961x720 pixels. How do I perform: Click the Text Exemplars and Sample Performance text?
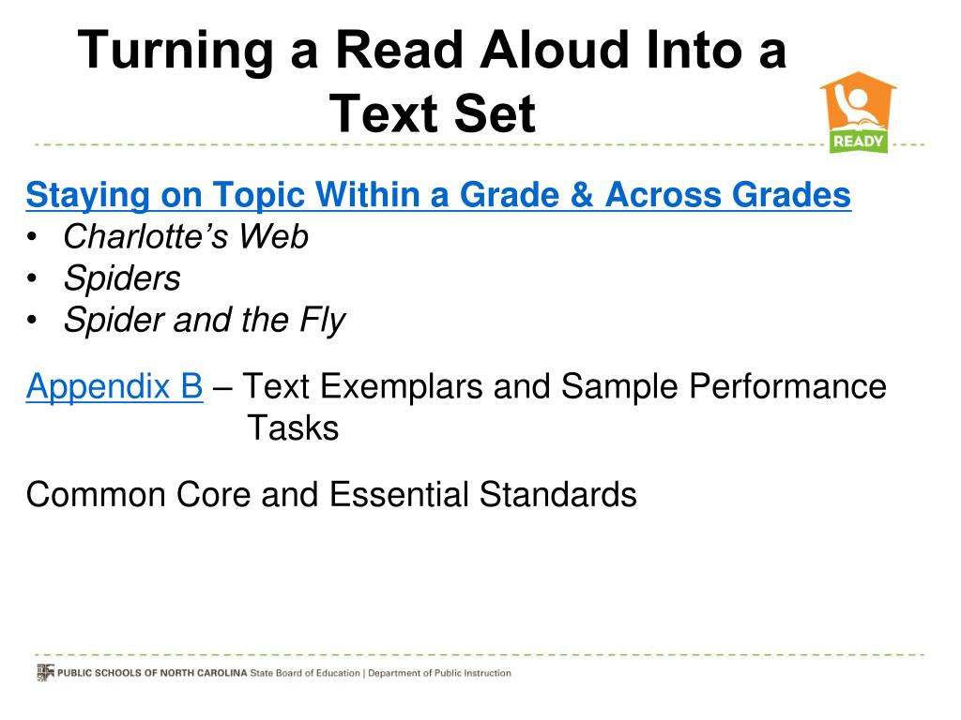pos(564,386)
